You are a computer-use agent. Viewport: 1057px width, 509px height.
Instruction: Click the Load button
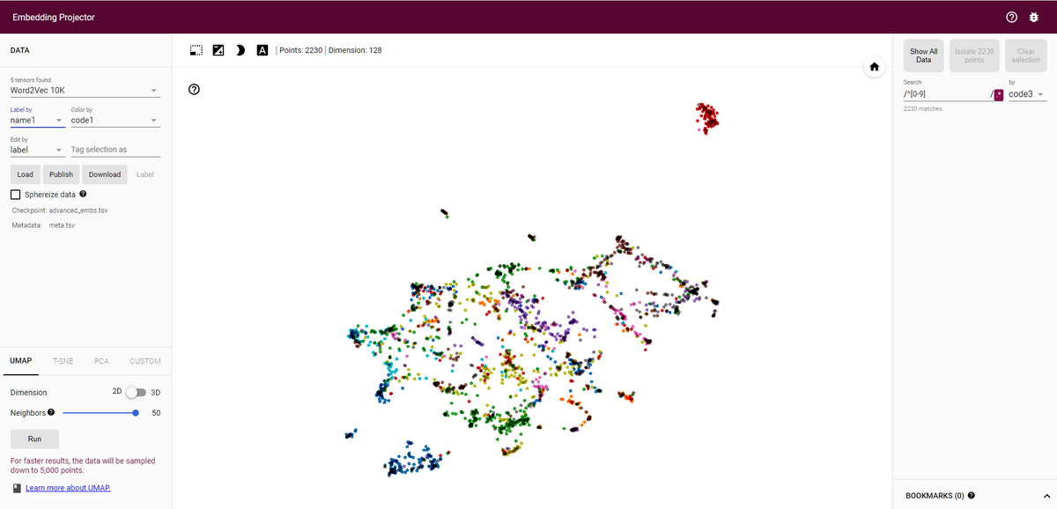click(26, 174)
